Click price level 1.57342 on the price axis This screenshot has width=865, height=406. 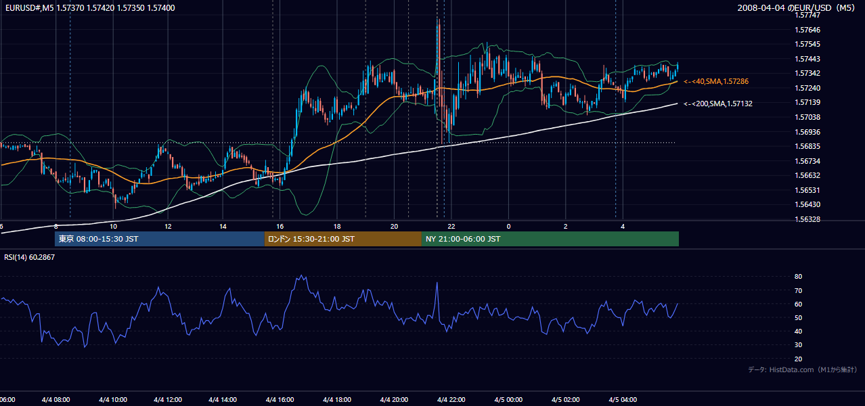[x=807, y=73]
